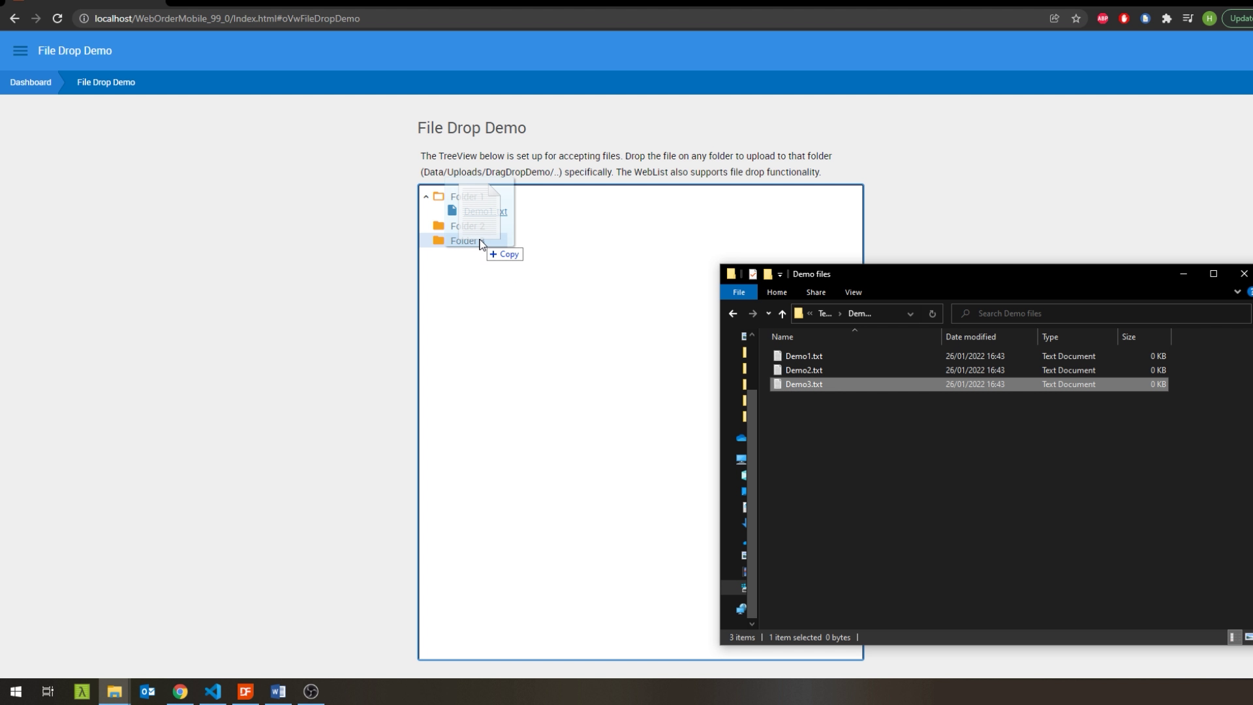1253x705 pixels.
Task: Open the File tab in Explorer
Action: tap(739, 292)
